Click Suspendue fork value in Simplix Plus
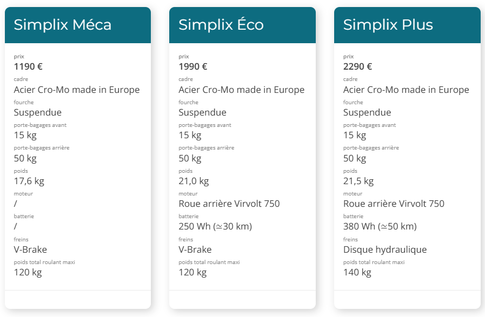The image size is (485, 317). (x=367, y=112)
